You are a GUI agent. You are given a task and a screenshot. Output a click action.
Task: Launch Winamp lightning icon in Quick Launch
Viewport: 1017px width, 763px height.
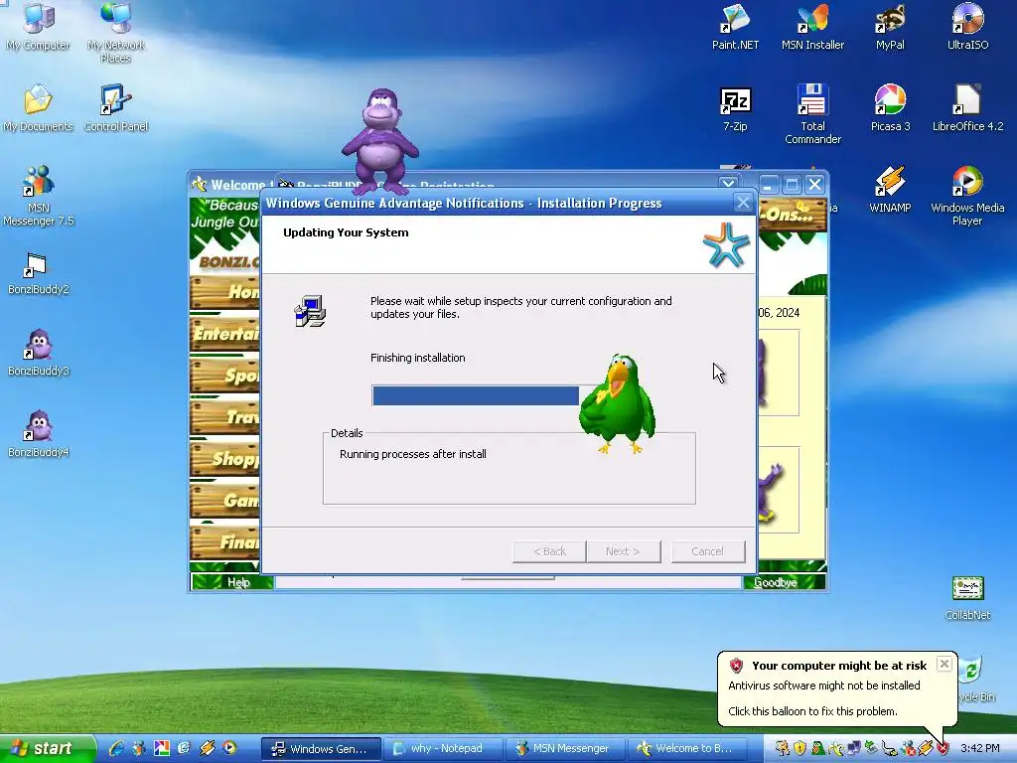[x=207, y=748]
